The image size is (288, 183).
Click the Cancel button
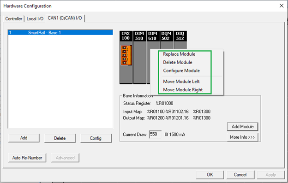click(240, 175)
